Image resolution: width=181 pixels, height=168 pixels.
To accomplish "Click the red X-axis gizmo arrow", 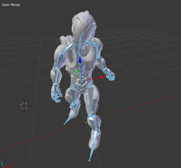I will pos(103,77).
